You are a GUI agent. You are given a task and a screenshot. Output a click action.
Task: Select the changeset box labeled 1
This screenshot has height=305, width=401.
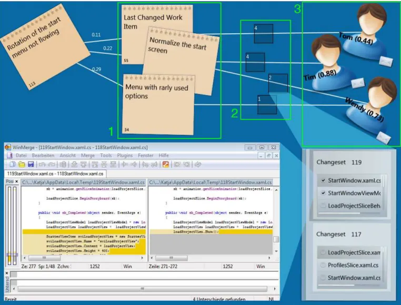(x=267, y=105)
